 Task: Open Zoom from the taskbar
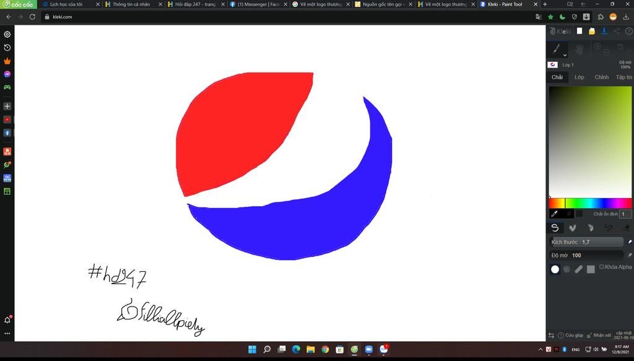point(369,349)
